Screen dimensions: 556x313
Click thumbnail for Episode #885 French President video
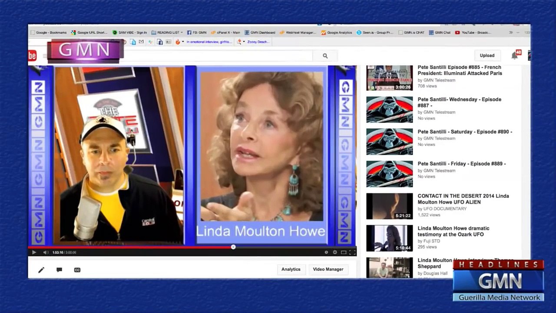(390, 78)
